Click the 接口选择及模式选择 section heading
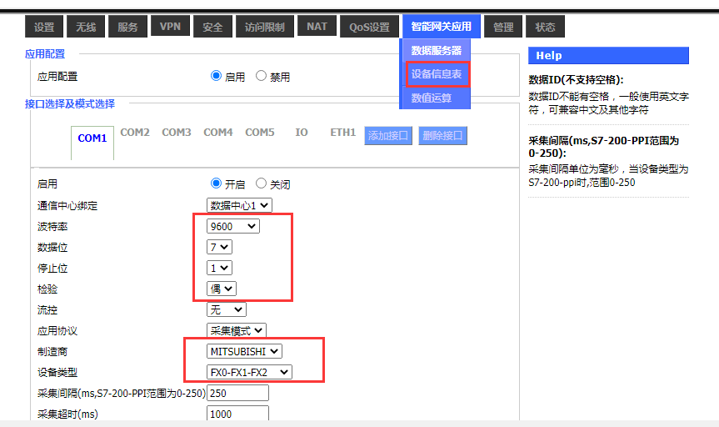Screen dimensions: 719x427 tap(70, 103)
